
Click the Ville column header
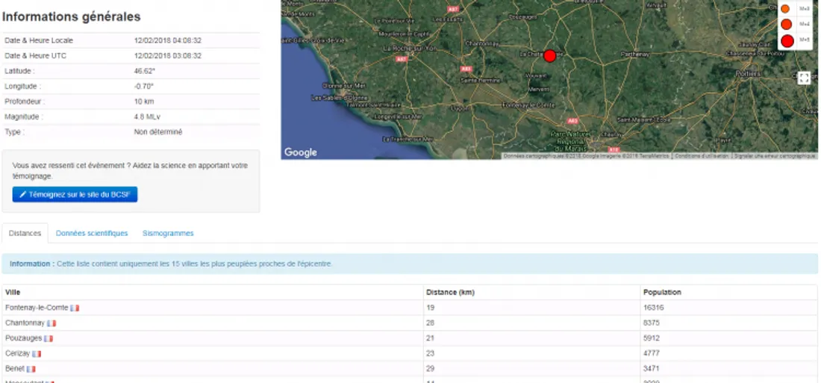(x=13, y=293)
